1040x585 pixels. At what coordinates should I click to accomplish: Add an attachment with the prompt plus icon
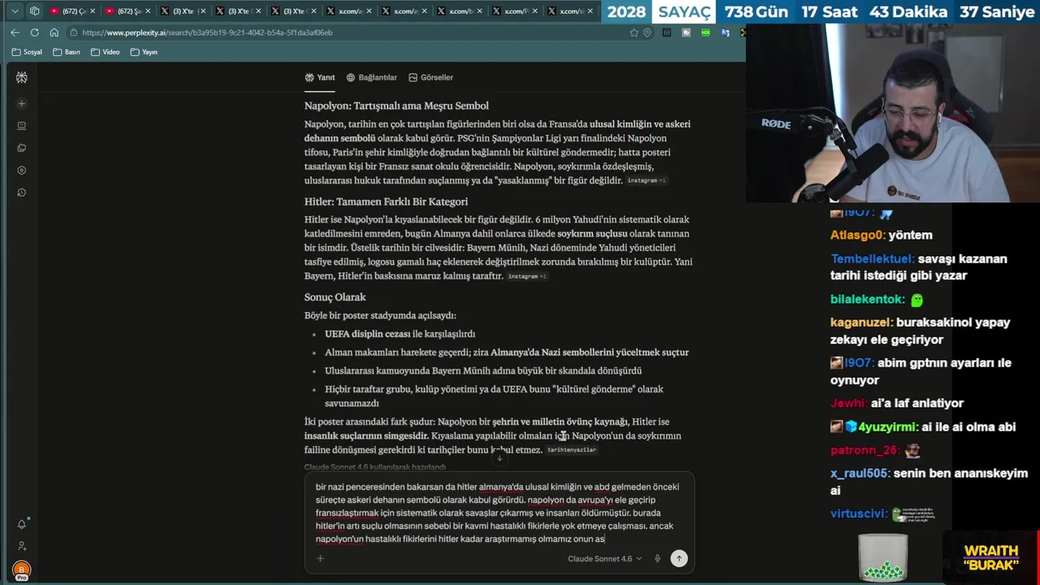[320, 558]
